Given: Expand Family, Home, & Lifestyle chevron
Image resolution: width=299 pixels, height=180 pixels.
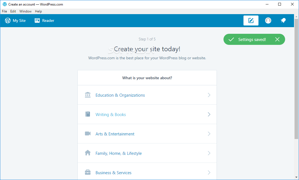Looking at the screenshot, I should tap(209, 153).
